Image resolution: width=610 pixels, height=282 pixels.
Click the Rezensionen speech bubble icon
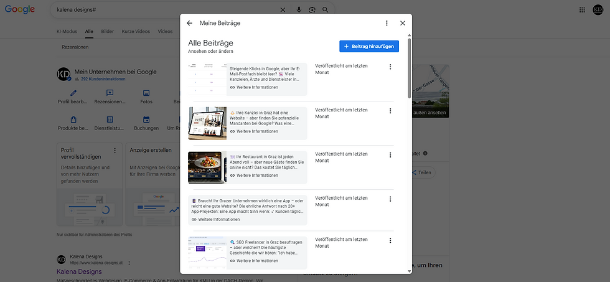110,93
